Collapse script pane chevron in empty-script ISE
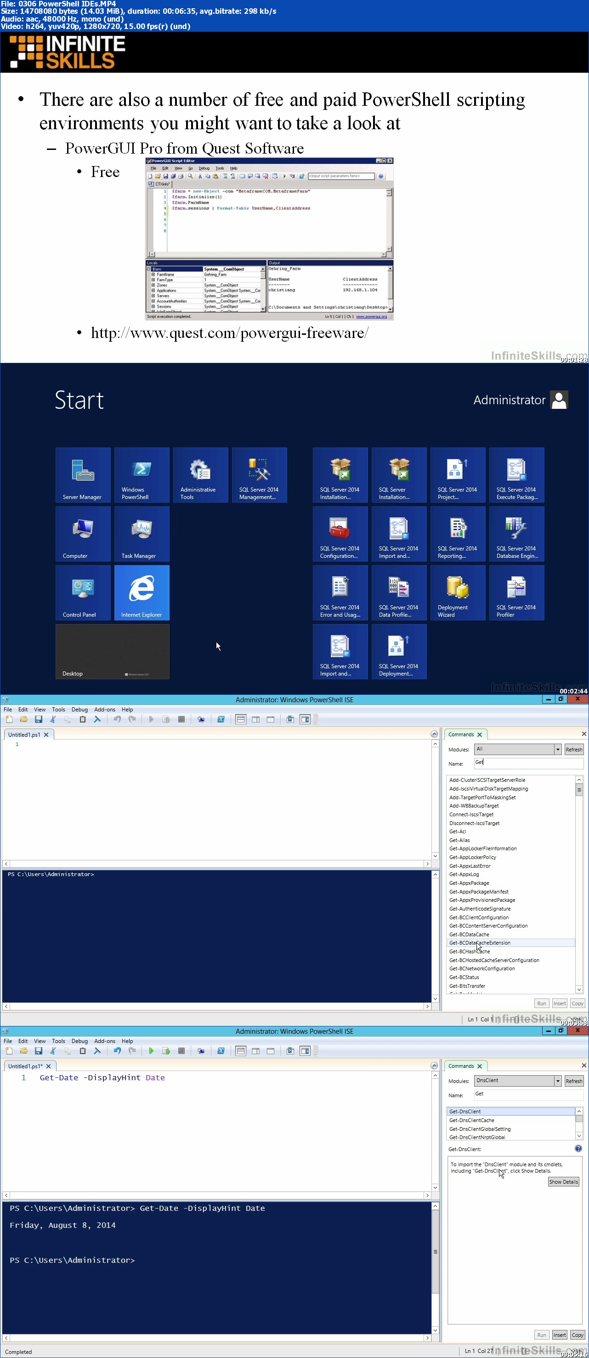Viewport: 589px width, 1358px height. click(x=434, y=734)
